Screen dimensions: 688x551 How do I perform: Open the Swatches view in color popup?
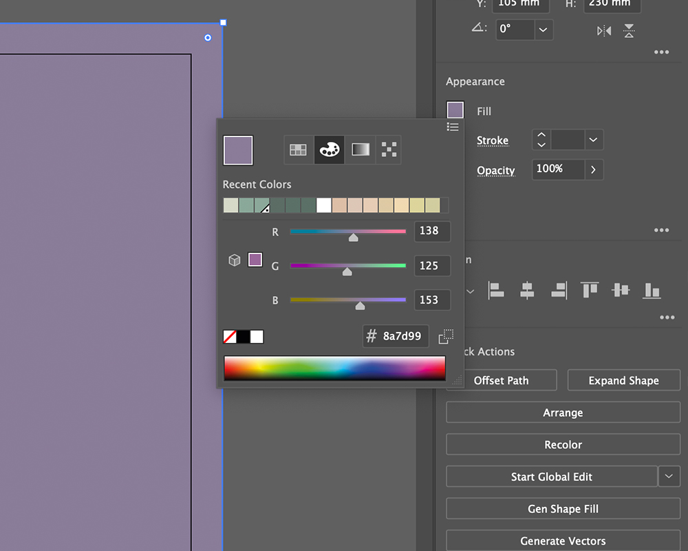pos(299,150)
